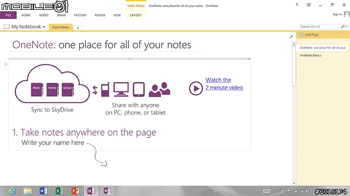
Task: Click Sign in link
Action: (x=337, y=14)
